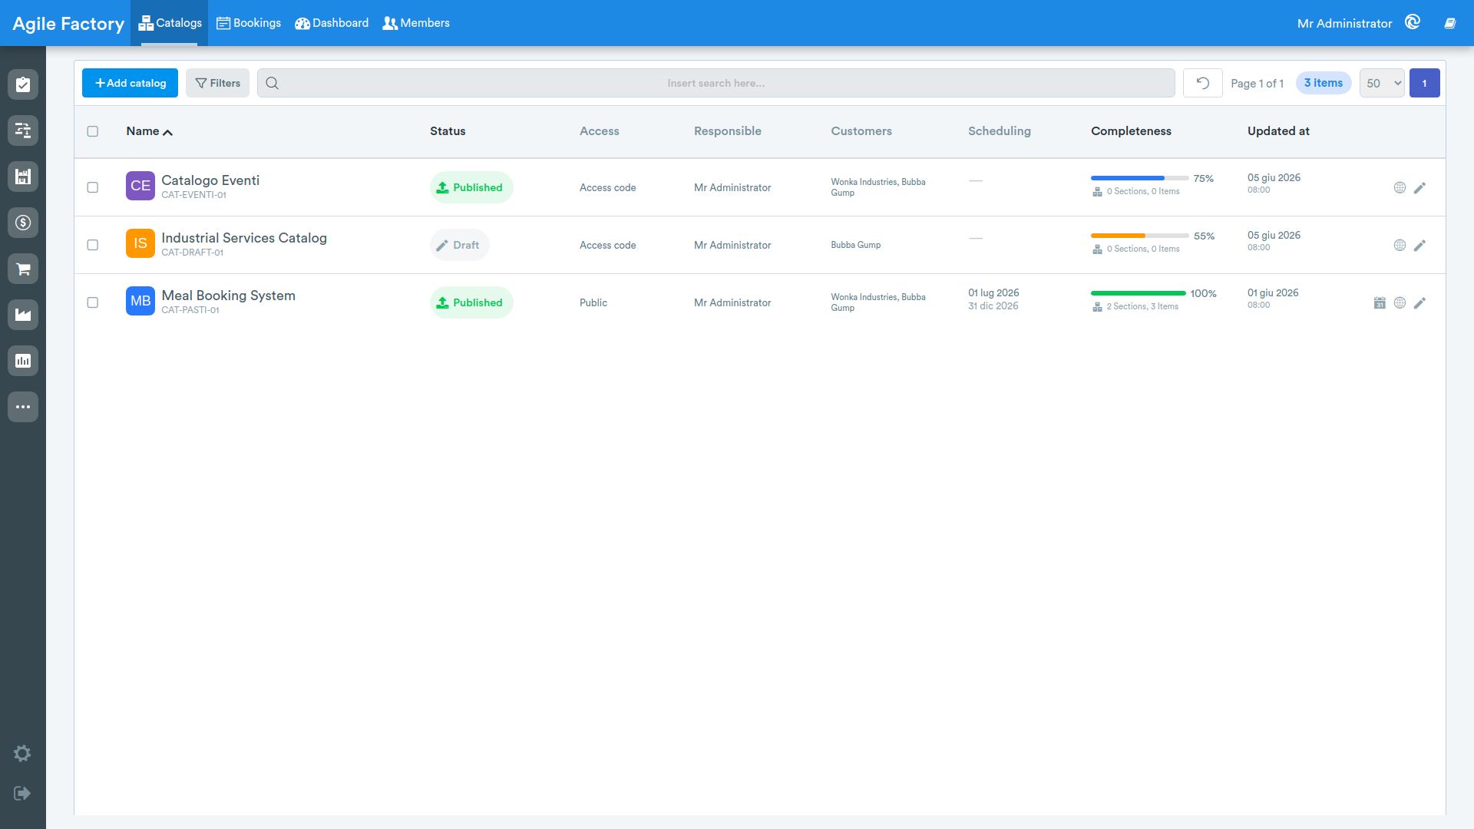Click calendar icon on Meal Booking System row

1380,303
